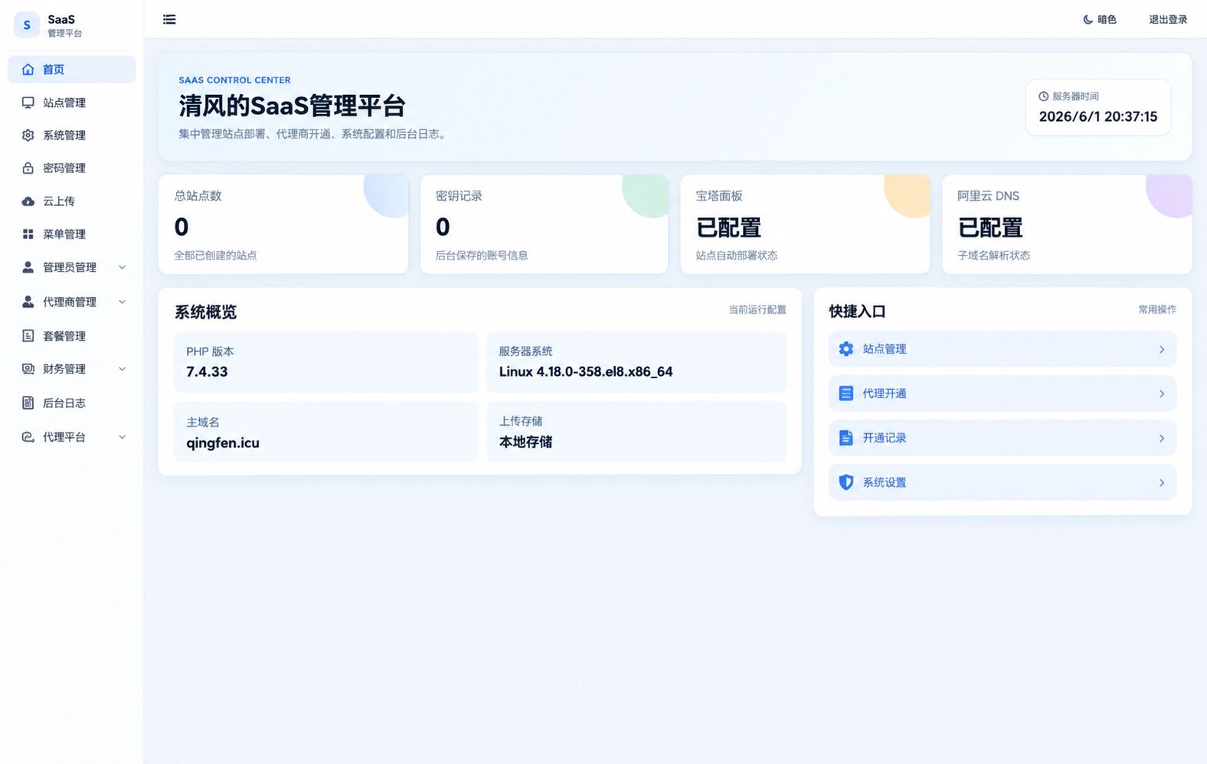Open 密码管理 menu item
Image resolution: width=1207 pixels, height=764 pixels.
(72, 168)
